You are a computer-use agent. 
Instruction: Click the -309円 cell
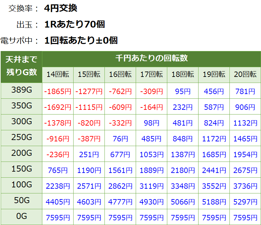[151, 91]
